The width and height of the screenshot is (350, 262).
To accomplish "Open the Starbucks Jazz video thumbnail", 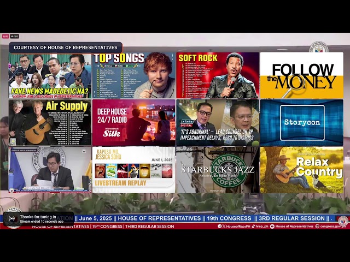I will click(x=218, y=170).
